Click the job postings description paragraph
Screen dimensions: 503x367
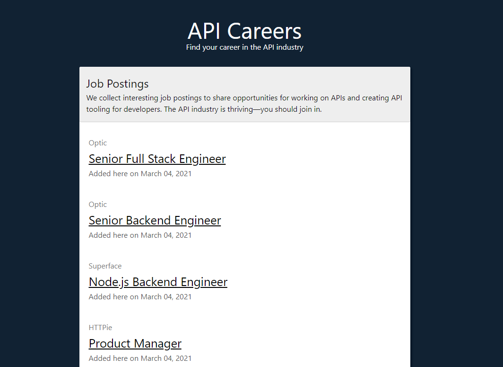[244, 104]
